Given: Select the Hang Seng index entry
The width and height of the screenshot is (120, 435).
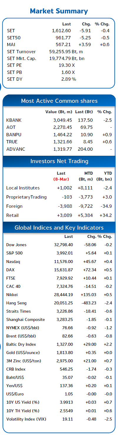Looking at the screenshot, I should tap(59, 303).
